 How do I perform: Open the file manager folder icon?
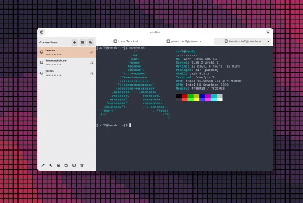point(66,165)
